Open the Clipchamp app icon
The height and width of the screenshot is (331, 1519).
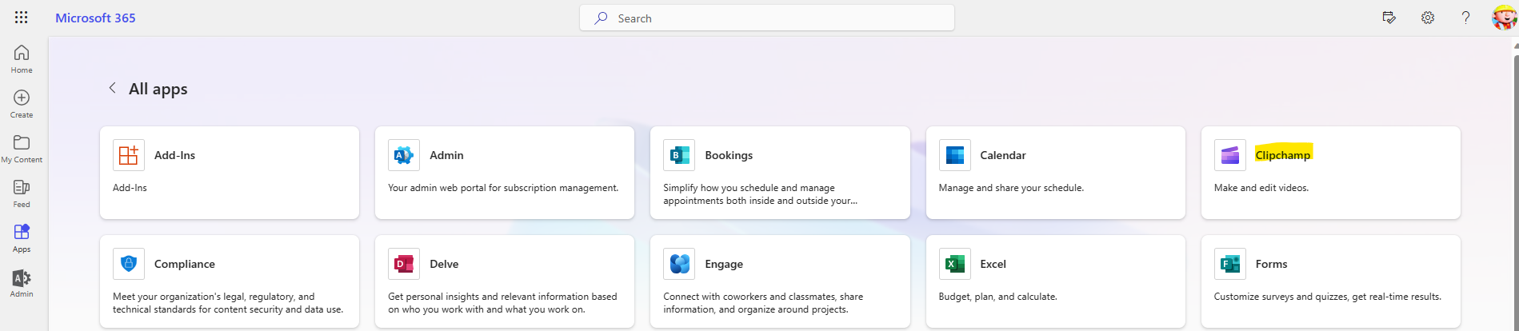[x=1230, y=155]
